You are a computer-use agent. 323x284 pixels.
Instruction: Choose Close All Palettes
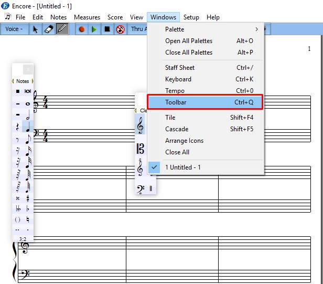click(206, 52)
